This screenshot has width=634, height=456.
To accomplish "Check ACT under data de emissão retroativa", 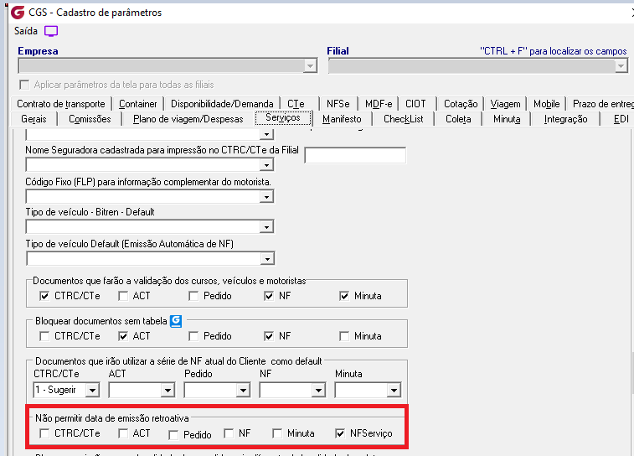I will (x=123, y=433).
